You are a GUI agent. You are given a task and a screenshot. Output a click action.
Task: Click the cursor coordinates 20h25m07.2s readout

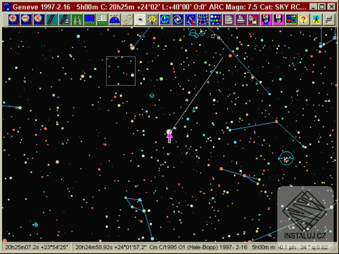[x=37, y=247]
